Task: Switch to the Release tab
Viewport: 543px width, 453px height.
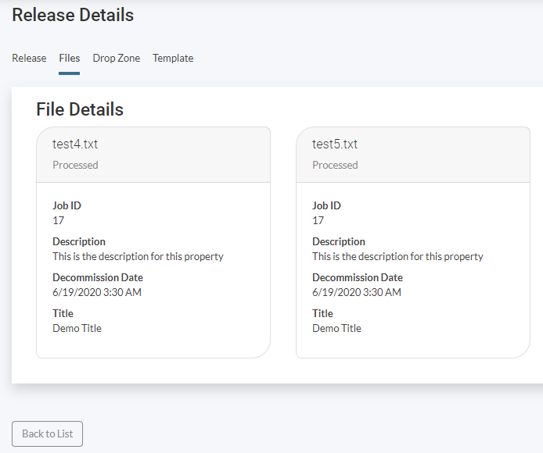Action: tap(29, 59)
